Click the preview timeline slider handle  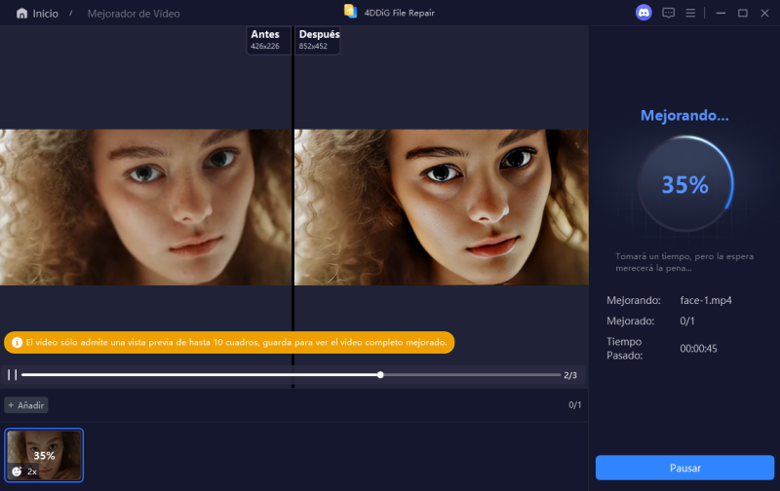point(380,374)
